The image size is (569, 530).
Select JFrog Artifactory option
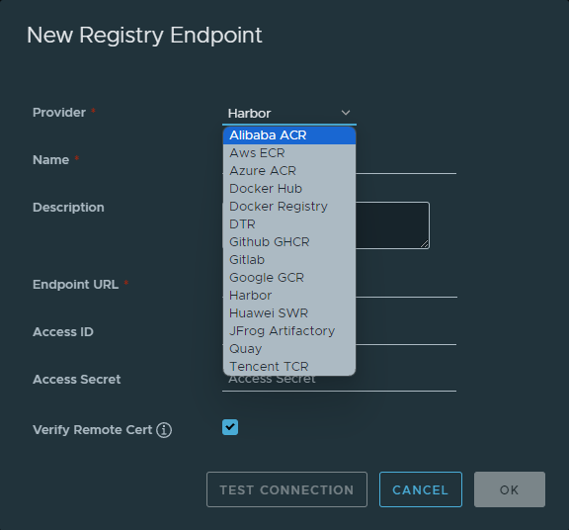[289, 331]
